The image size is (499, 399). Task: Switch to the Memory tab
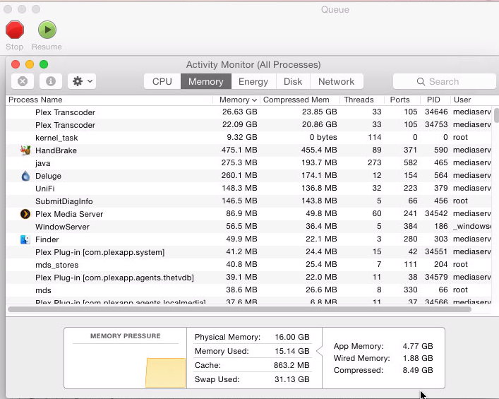click(206, 81)
